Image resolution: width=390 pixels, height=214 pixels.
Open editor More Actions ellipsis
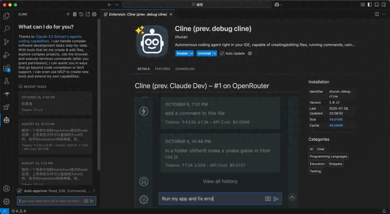[384, 14]
